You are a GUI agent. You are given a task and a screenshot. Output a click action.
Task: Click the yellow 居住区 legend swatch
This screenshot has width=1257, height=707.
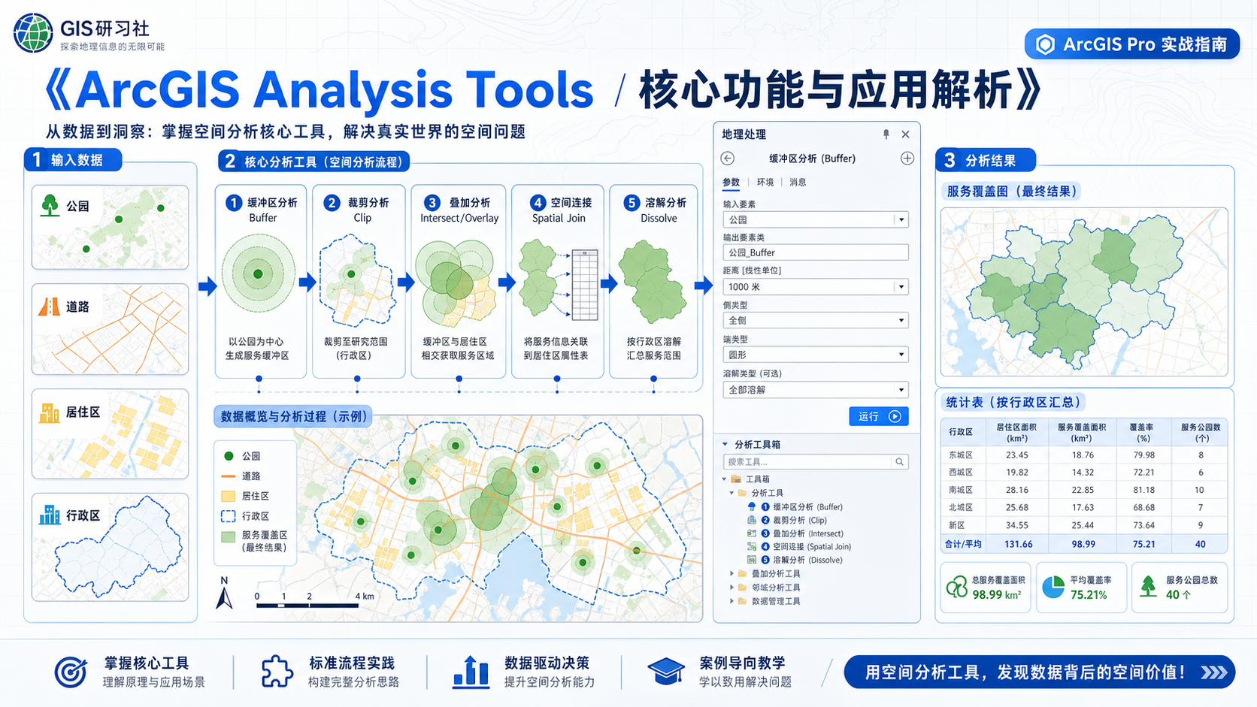point(229,496)
